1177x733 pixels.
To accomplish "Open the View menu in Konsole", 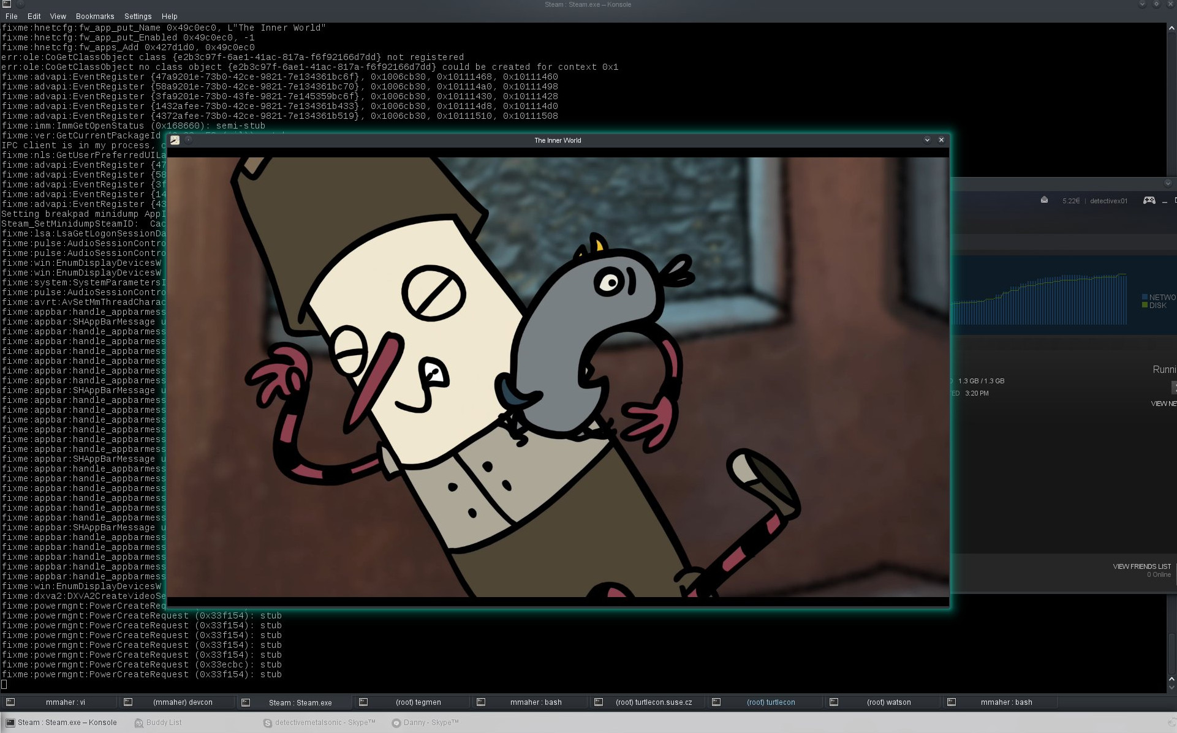I will pyautogui.click(x=58, y=17).
